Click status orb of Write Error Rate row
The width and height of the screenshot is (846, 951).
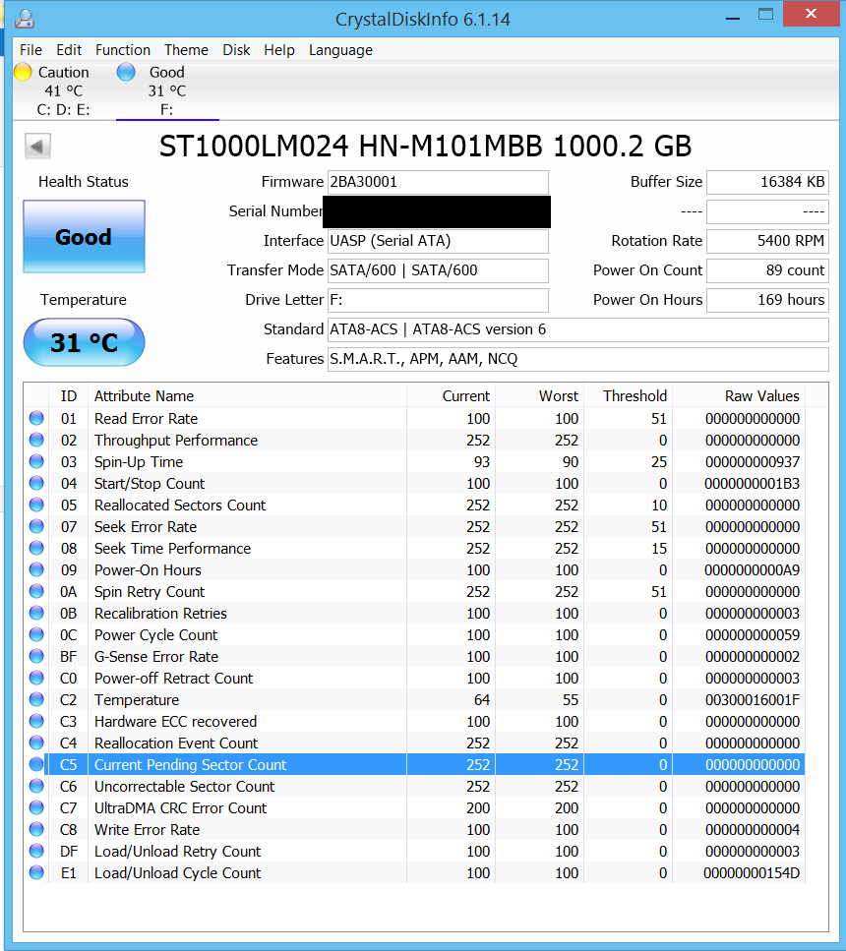[x=36, y=829]
